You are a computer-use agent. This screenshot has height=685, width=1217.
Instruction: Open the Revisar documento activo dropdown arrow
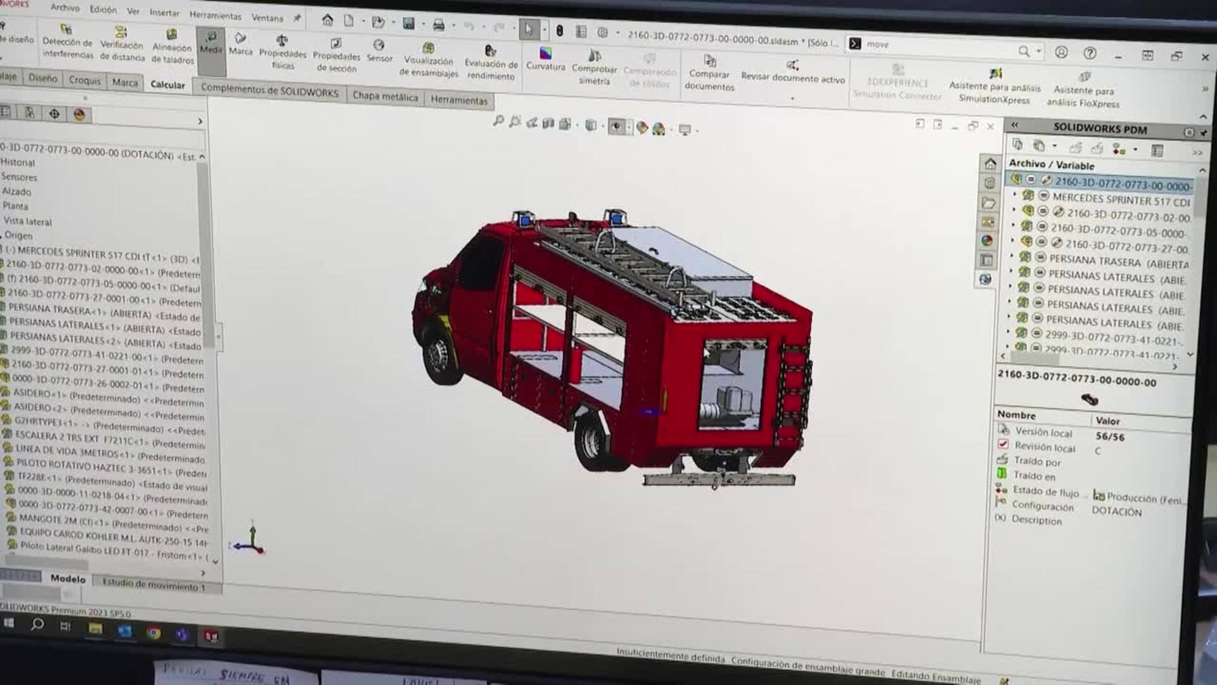(792, 98)
